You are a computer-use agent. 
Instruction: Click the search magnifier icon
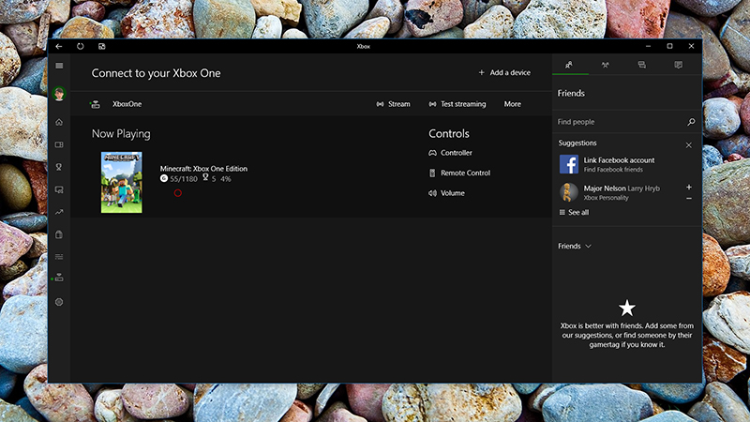pos(691,122)
